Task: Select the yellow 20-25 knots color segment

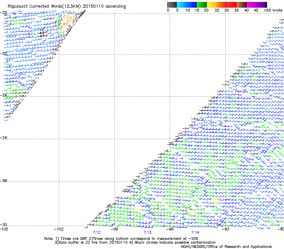Action: (212, 5)
